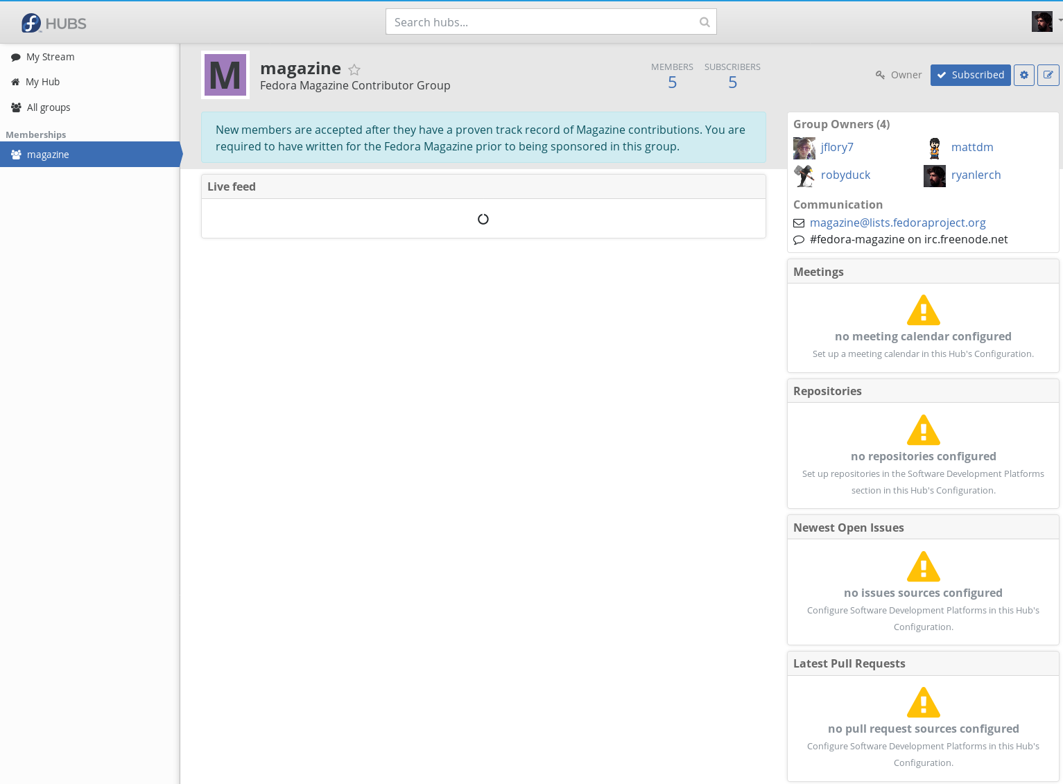Click the Latest Pull Requests warning icon

(924, 702)
